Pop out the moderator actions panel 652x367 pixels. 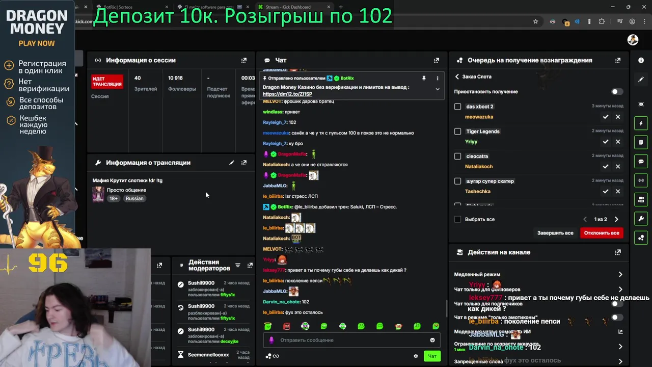[x=250, y=265]
